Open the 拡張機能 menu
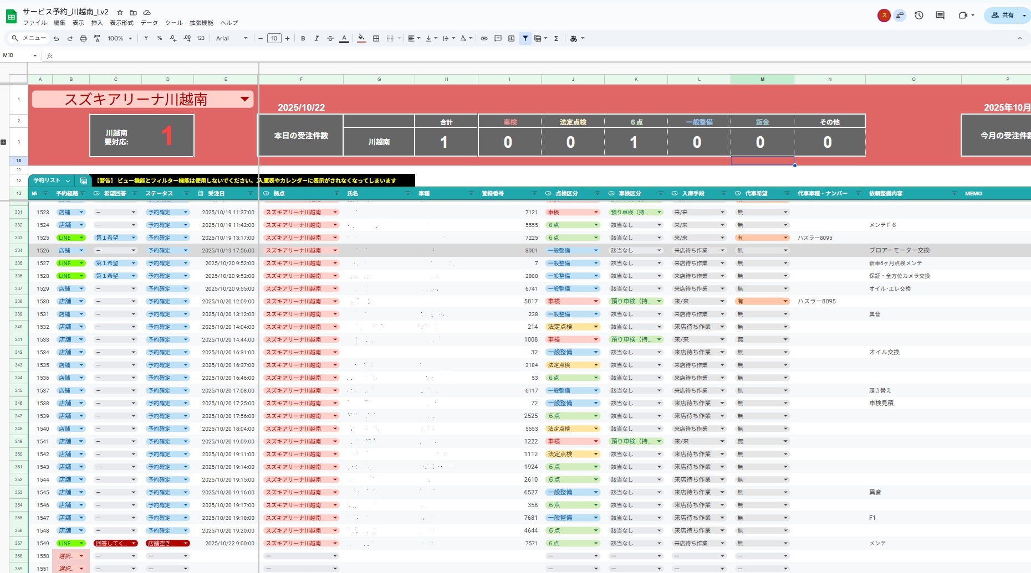 point(201,23)
